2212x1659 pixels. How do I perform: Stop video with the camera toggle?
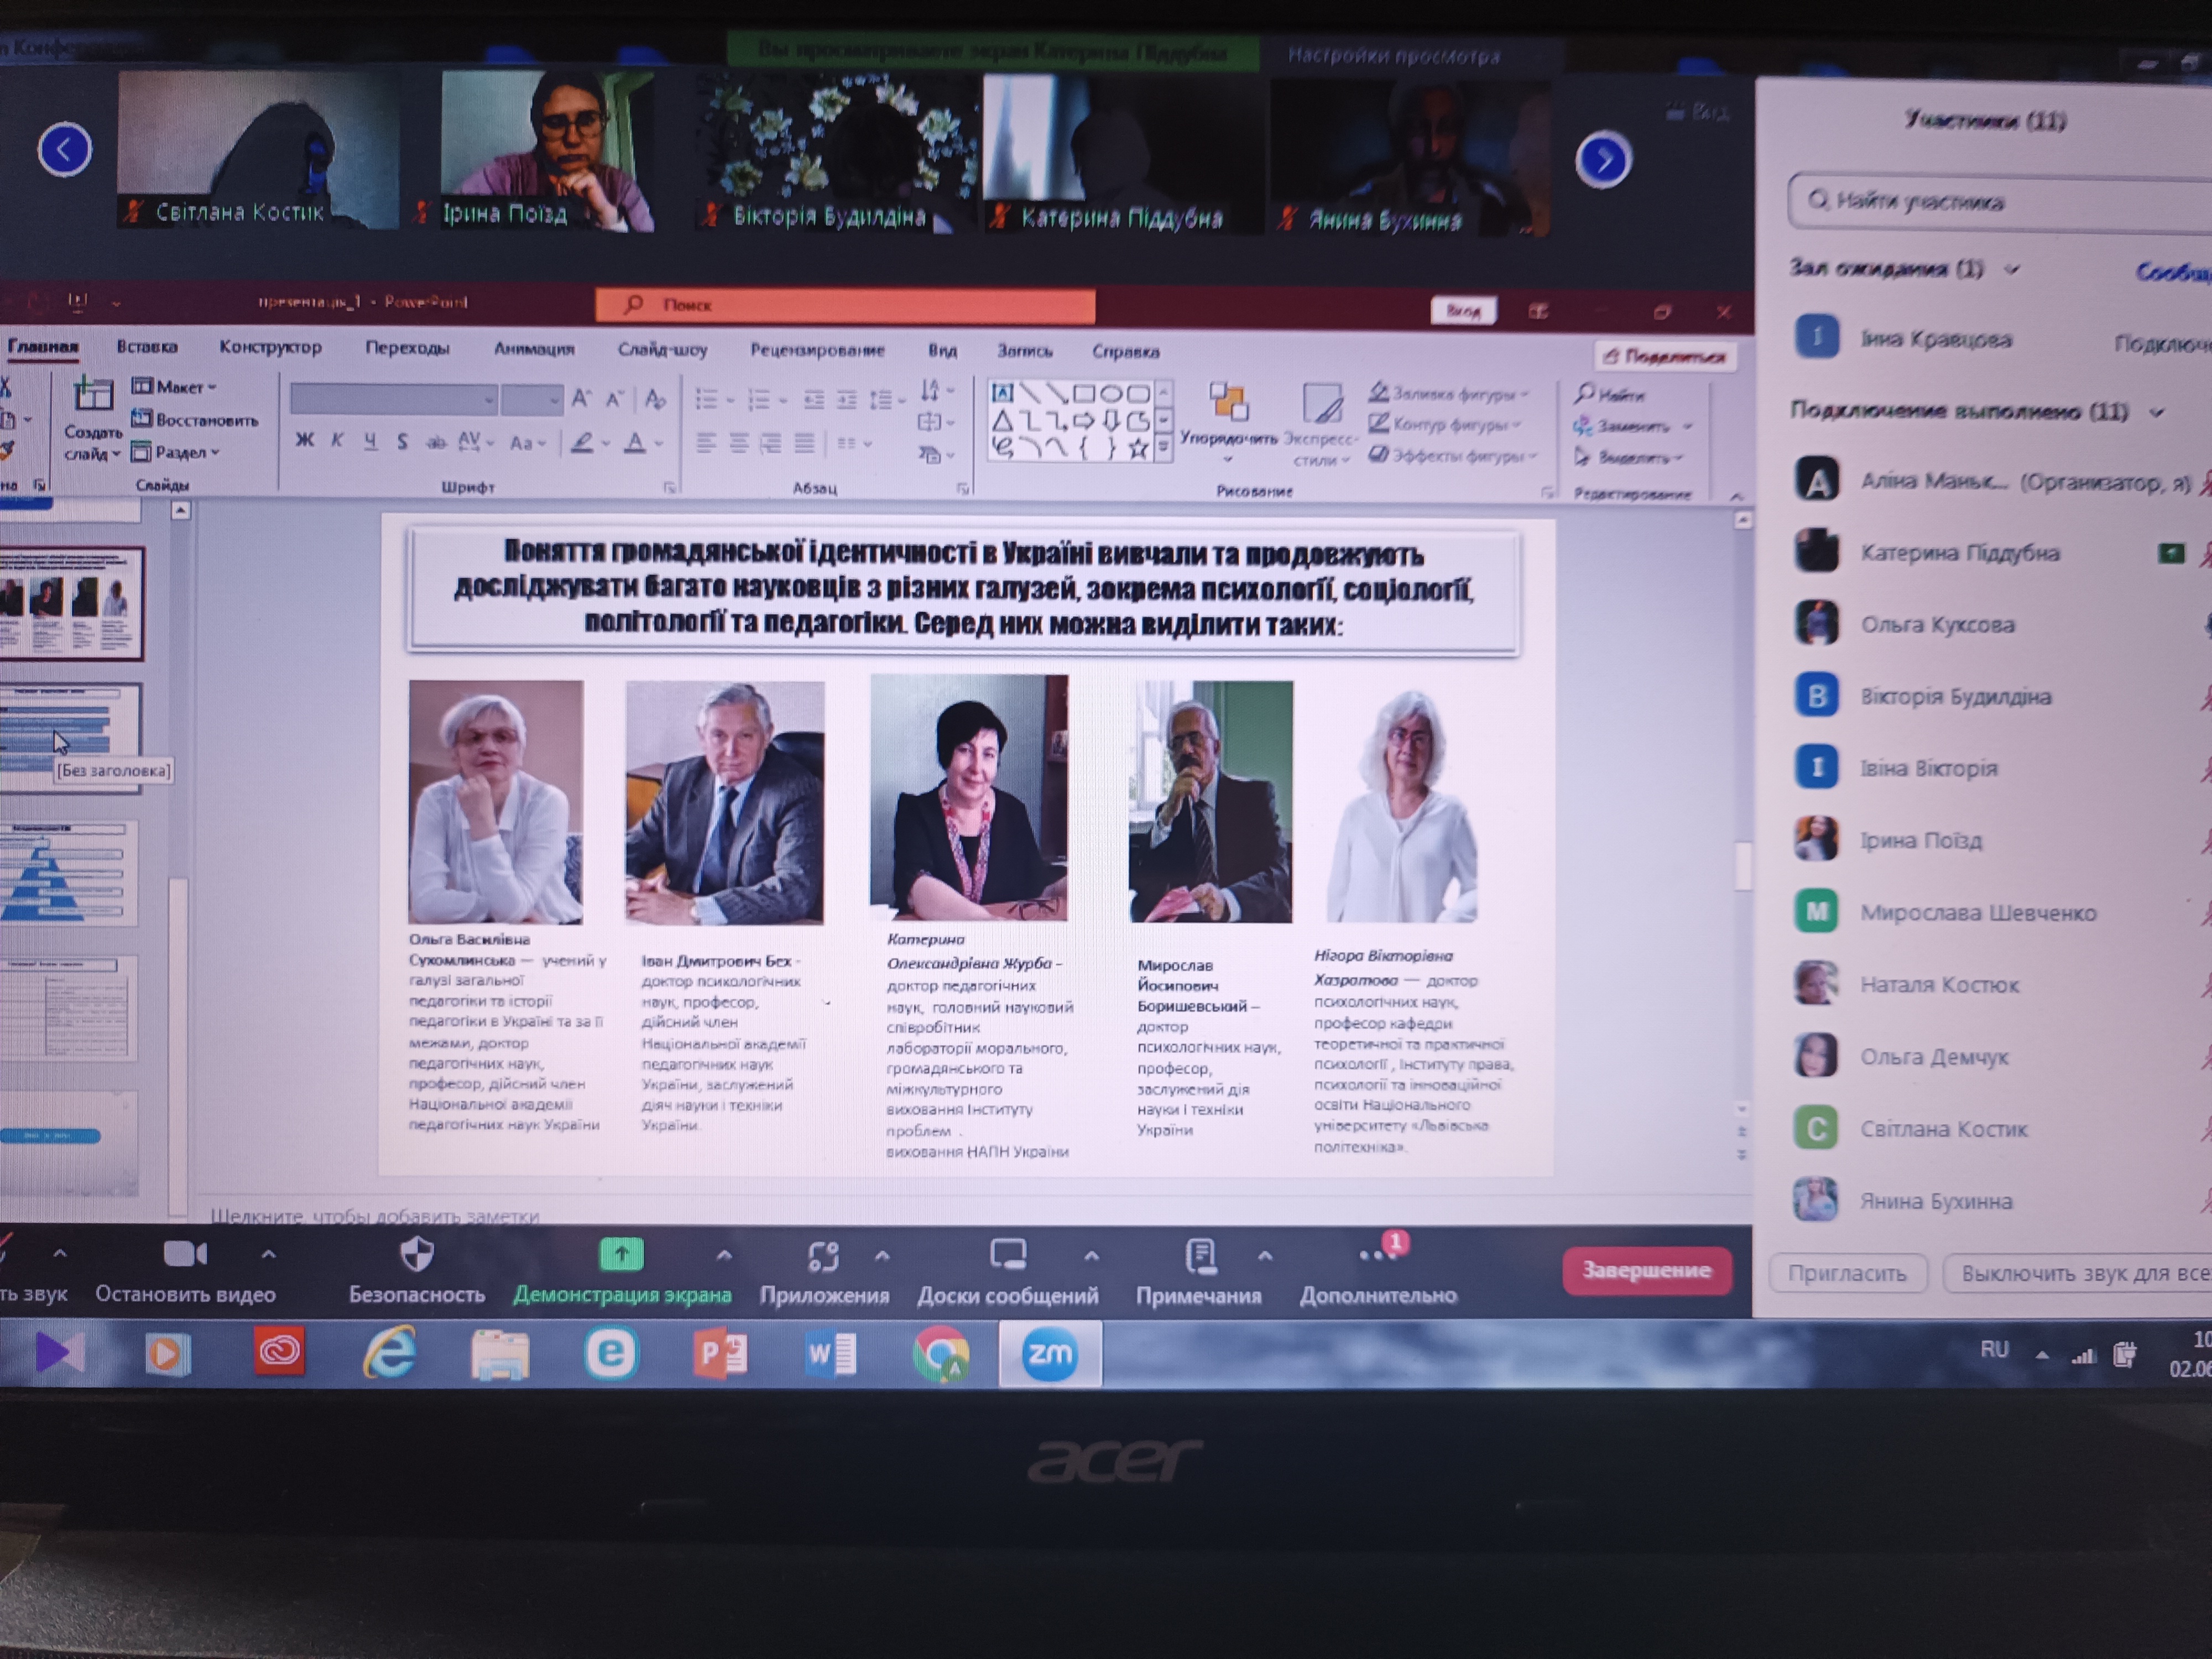(x=185, y=1254)
